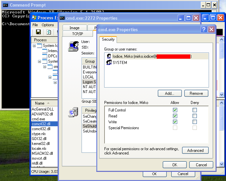Collapse the System Idle Process tree node

coord(34,46)
